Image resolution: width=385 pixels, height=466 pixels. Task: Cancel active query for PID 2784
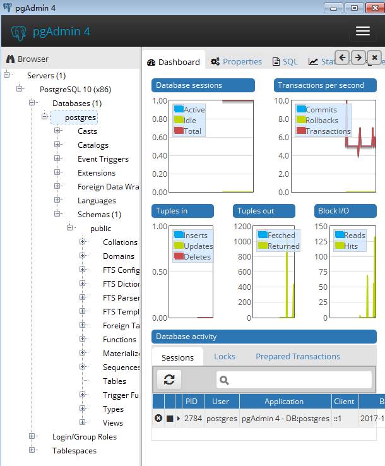click(170, 419)
